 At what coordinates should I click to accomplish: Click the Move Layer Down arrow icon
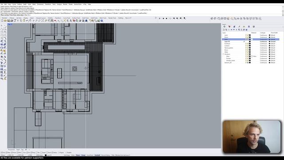tap(234, 30)
